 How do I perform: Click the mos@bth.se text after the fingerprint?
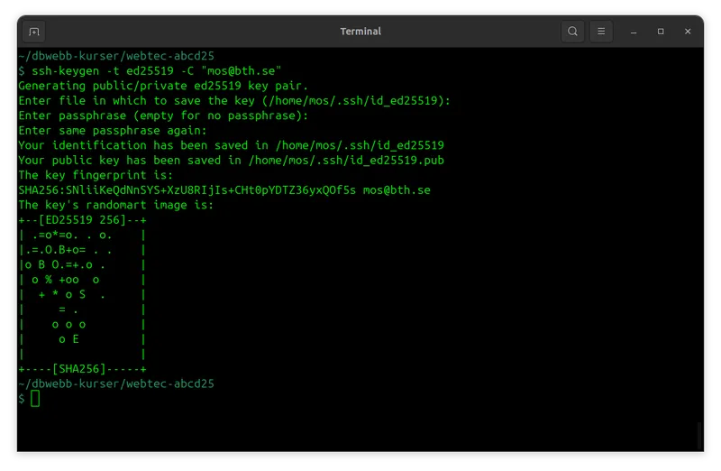[x=396, y=190]
